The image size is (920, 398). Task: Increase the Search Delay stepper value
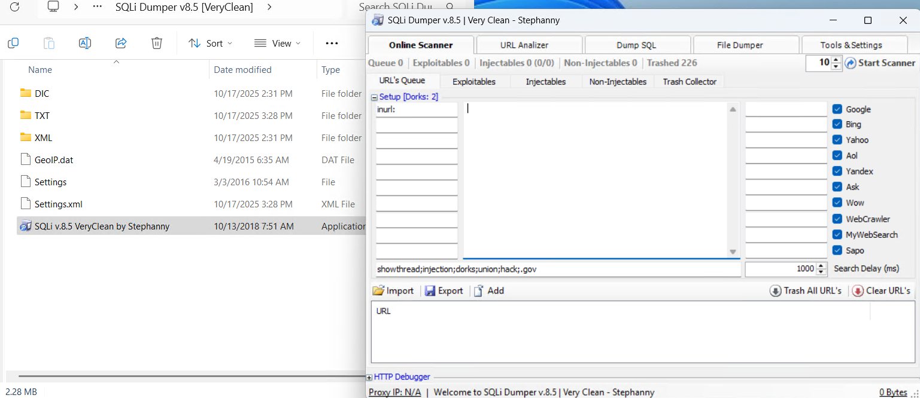[821, 266]
